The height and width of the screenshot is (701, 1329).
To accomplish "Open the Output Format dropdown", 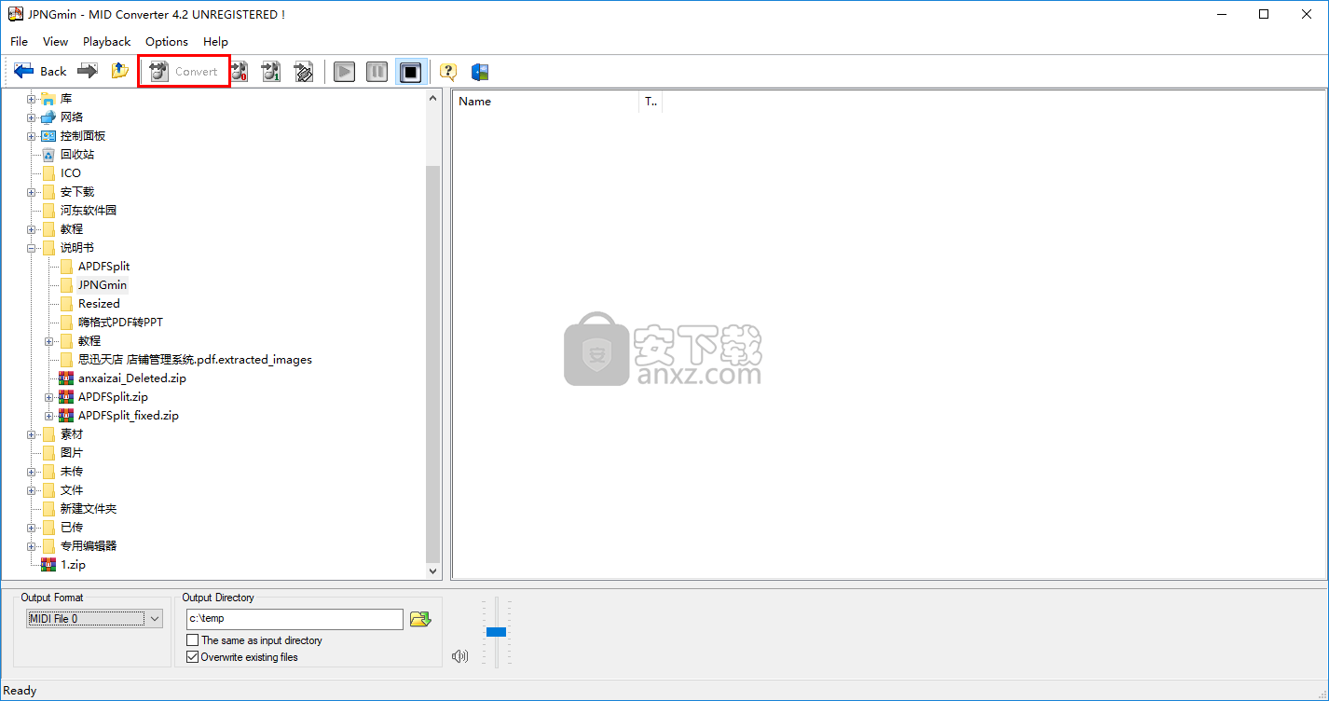I will point(94,618).
